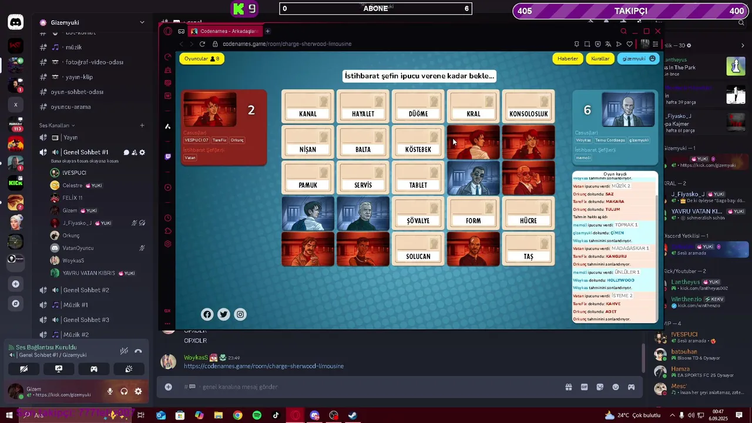Screen dimensions: 752x423
Task: Open the Haberler news button
Action: click(568, 59)
